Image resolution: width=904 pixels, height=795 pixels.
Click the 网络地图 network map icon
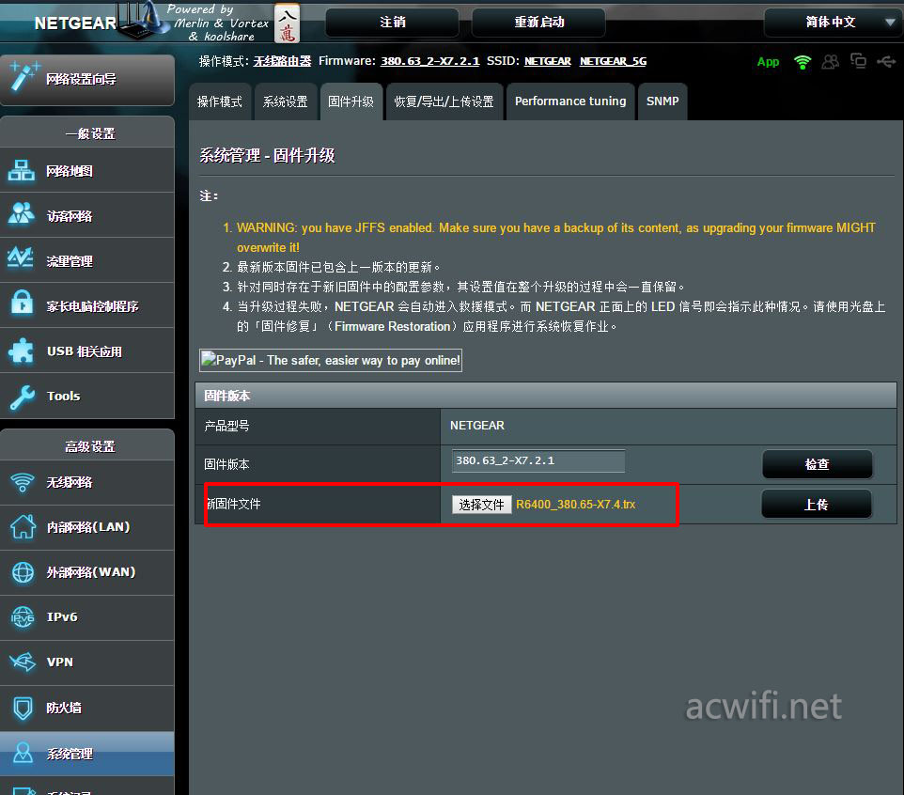point(22,171)
